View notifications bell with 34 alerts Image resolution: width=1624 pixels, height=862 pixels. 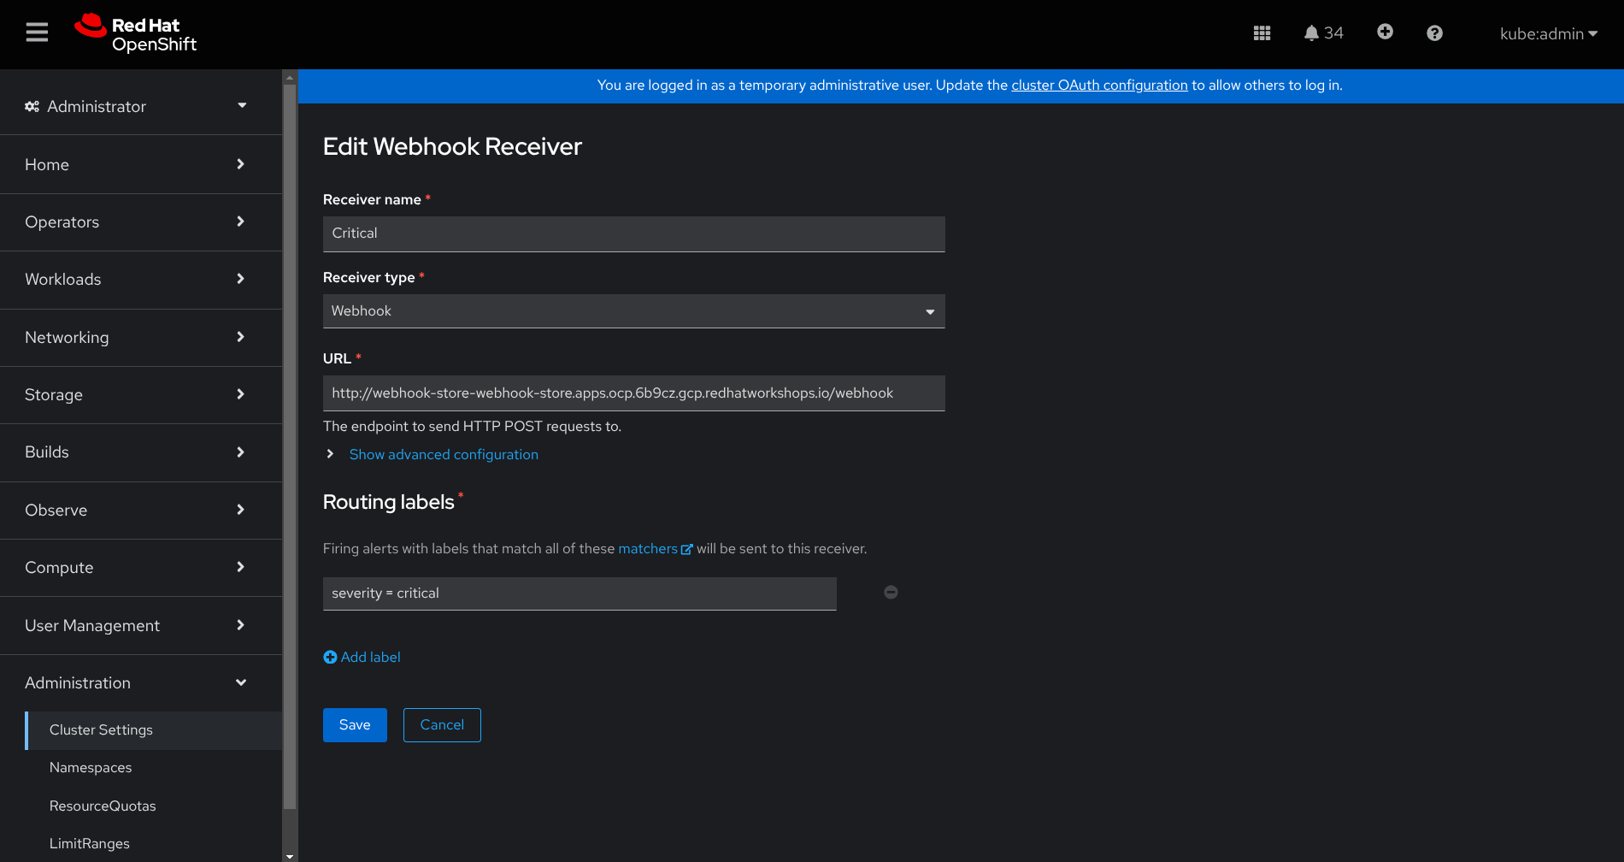pyautogui.click(x=1323, y=33)
